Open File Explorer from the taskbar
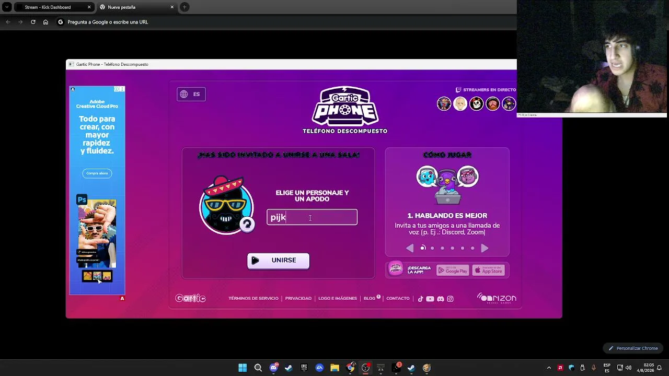This screenshot has height=376, width=669. point(335,368)
